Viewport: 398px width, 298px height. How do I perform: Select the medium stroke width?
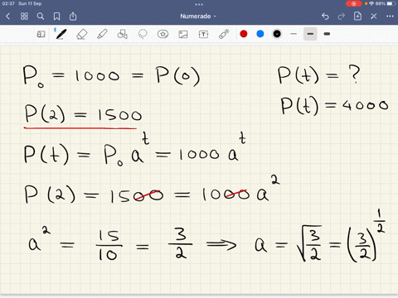(x=310, y=34)
